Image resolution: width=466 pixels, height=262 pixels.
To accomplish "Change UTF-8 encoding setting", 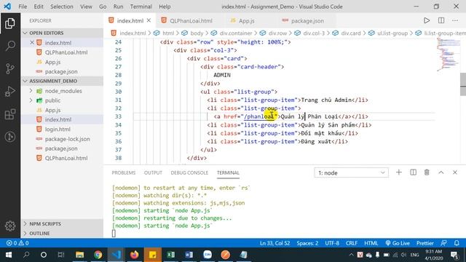I will 332,243.
